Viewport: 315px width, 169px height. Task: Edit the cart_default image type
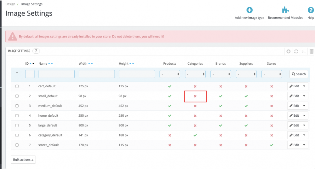coord(294,86)
